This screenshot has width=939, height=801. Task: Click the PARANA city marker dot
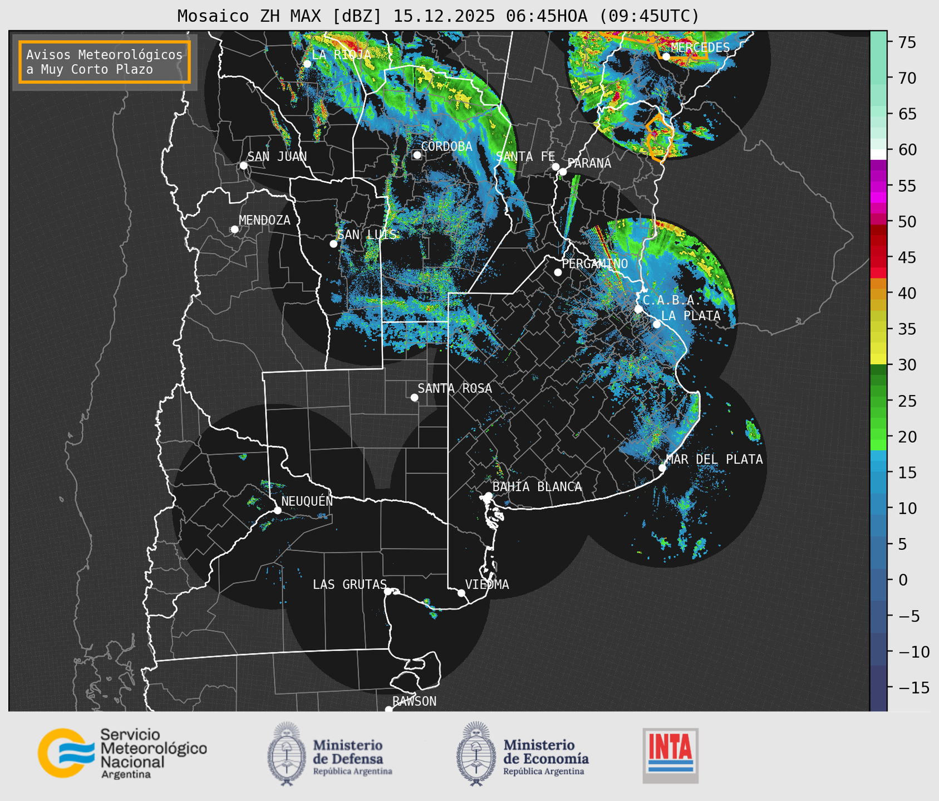pos(563,172)
